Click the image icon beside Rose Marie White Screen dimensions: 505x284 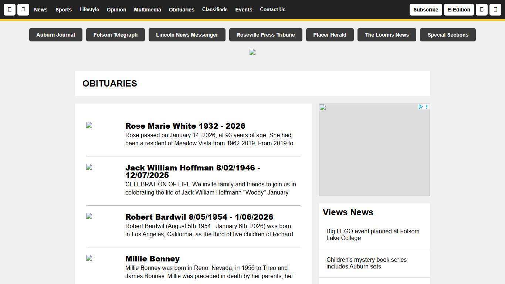pyautogui.click(x=89, y=126)
